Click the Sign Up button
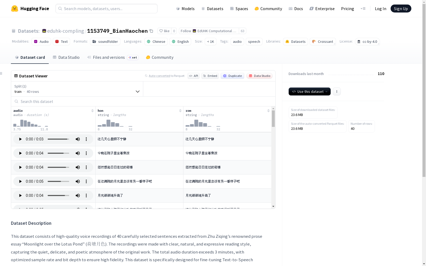Viewport: 426px width, 266px height. click(401, 9)
